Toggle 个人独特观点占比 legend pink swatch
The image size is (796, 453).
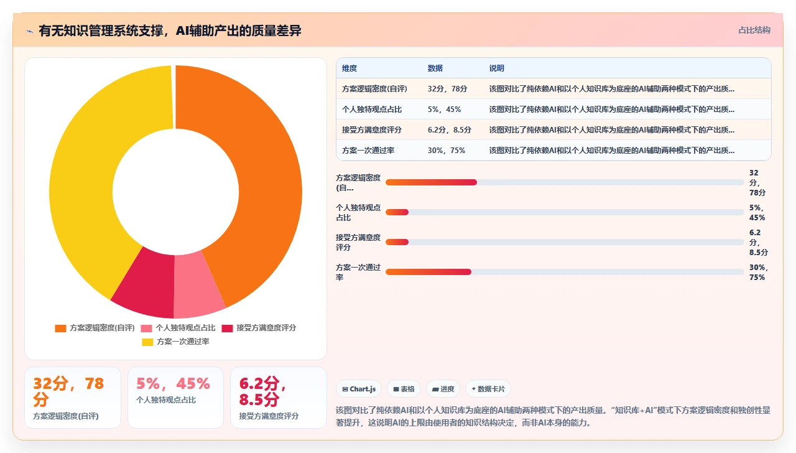click(146, 328)
